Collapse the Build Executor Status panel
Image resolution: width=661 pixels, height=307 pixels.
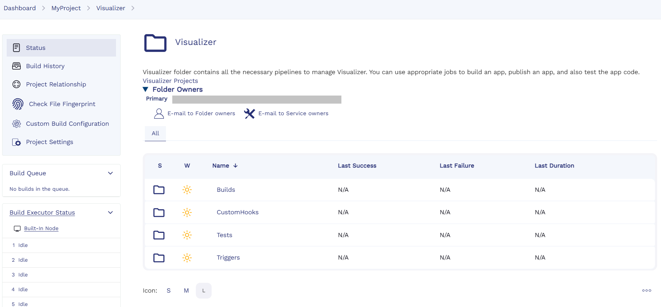(110, 213)
